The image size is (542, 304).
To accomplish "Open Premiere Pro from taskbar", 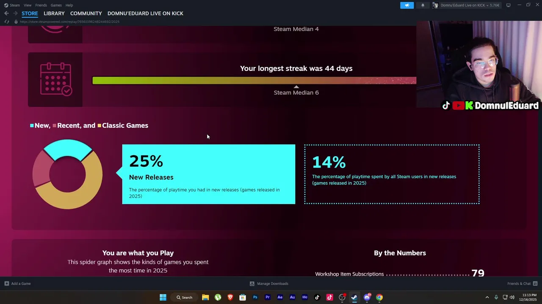I will tap(267, 297).
